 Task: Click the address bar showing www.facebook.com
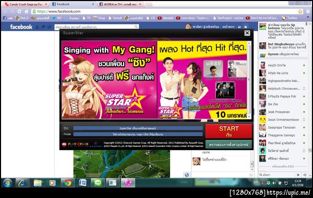click(167, 11)
